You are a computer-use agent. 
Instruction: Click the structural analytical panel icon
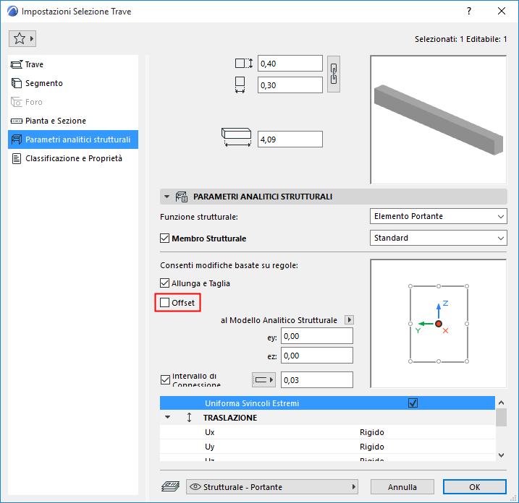pyautogui.click(x=182, y=197)
